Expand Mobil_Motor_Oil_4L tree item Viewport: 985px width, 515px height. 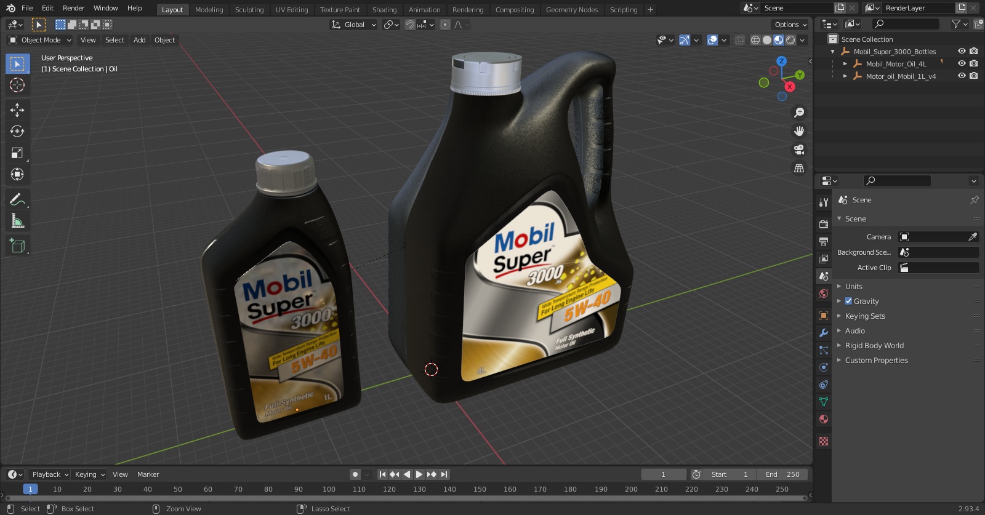pyautogui.click(x=845, y=64)
